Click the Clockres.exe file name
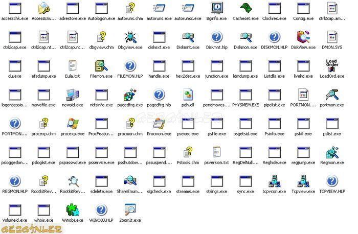The width and height of the screenshot is (358, 234). (274, 18)
